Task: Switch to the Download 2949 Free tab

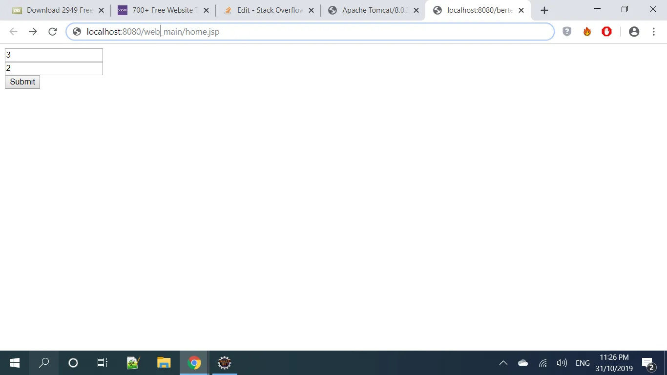Action: click(58, 10)
